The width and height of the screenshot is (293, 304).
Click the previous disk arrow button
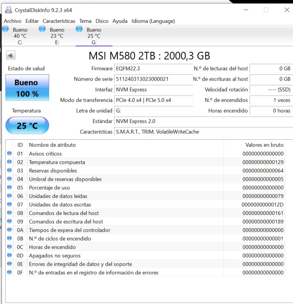(x=11, y=56)
